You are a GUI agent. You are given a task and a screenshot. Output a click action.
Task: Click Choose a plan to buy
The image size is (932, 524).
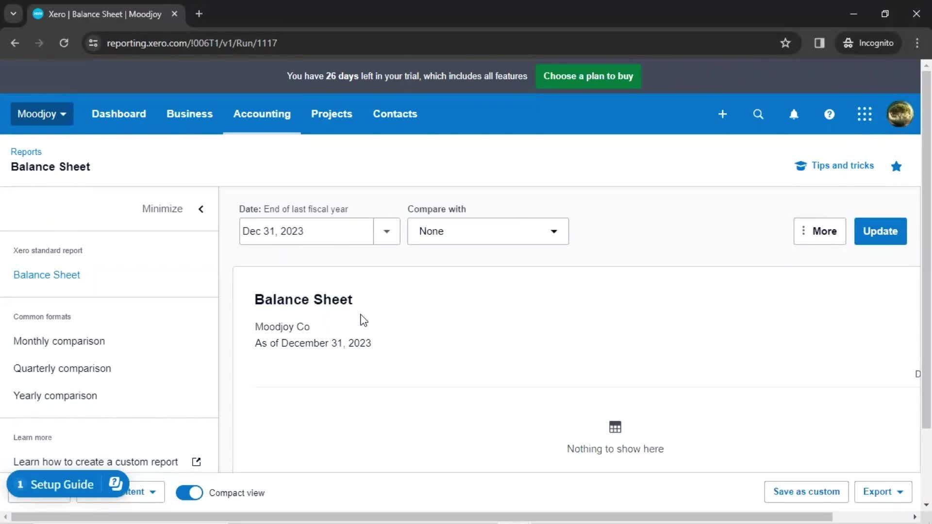coord(588,76)
